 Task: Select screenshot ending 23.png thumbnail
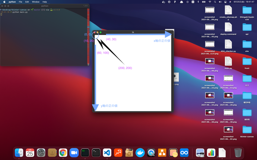[210, 78]
